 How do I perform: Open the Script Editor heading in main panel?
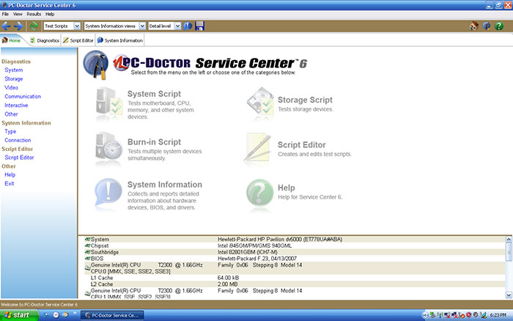(302, 144)
